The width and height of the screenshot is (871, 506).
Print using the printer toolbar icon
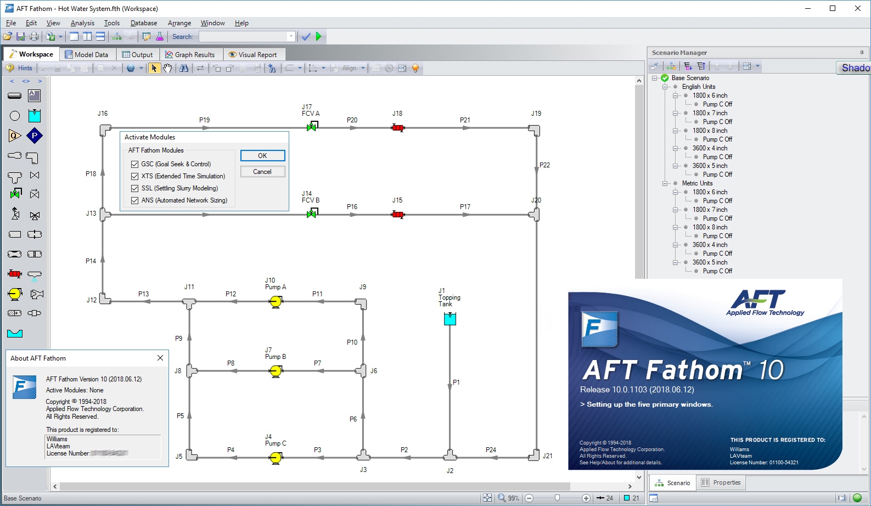(34, 37)
